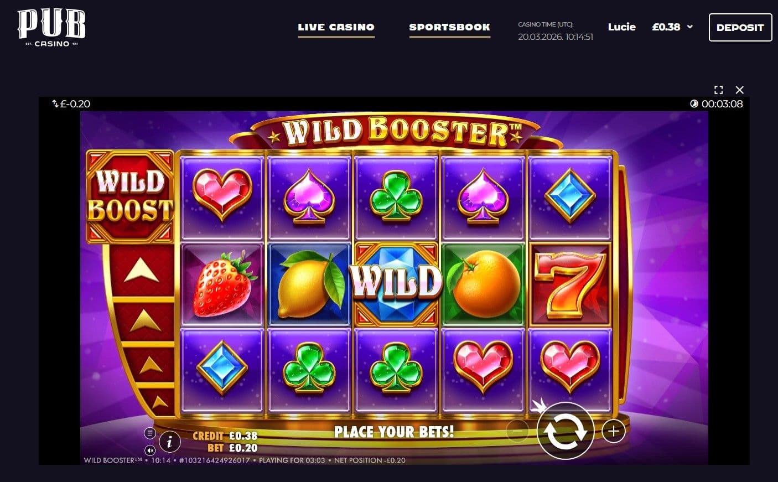Decrease the bet with the minus button
The image size is (778, 482).
(x=517, y=431)
